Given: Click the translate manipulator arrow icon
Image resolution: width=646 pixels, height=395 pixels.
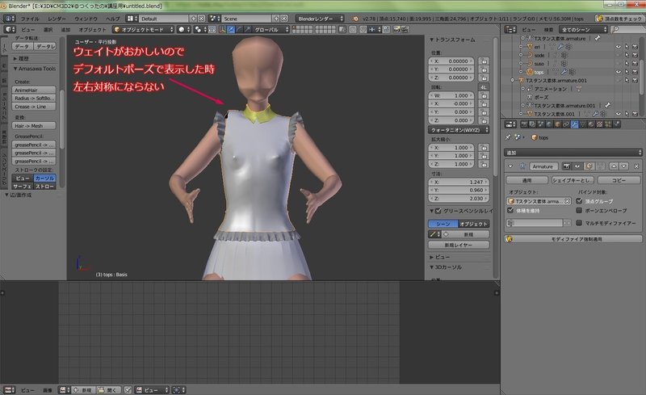Looking at the screenshot, I should (230, 29).
